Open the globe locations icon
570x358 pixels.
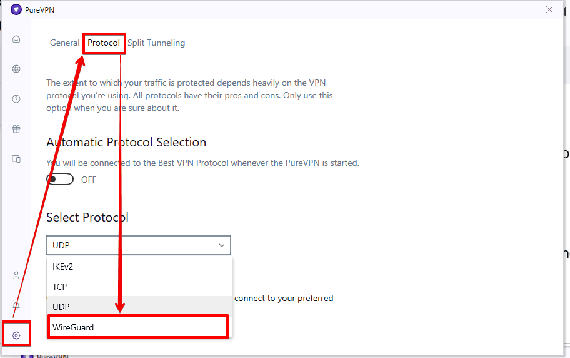point(16,69)
